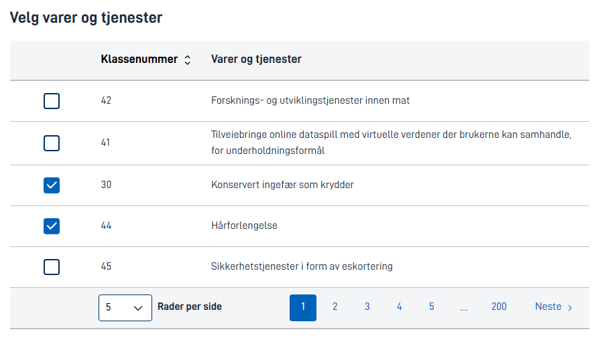Tick the Sikkerhetstjenester i form av eskortering checkbox
Viewport: 600px width, 342px height.
point(52,267)
